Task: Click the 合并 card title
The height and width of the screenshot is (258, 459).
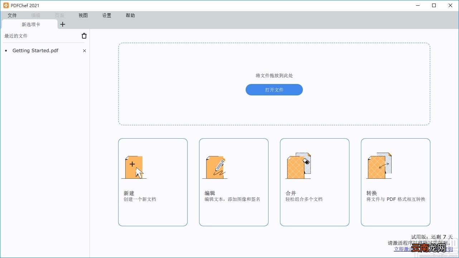Action: pyautogui.click(x=291, y=193)
